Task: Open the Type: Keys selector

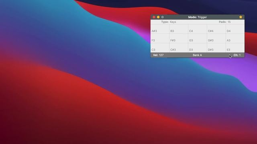Action: 169,22
